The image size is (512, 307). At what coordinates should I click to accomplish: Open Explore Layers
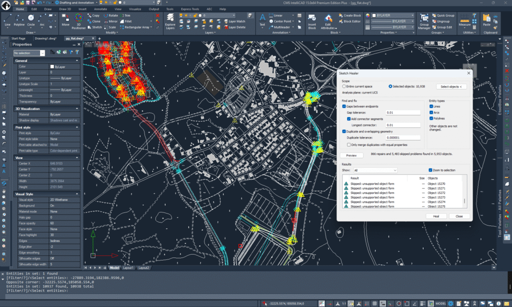coord(170,21)
